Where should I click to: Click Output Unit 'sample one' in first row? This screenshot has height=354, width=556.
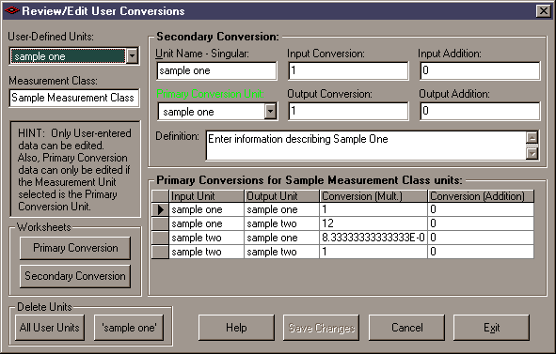(x=281, y=209)
